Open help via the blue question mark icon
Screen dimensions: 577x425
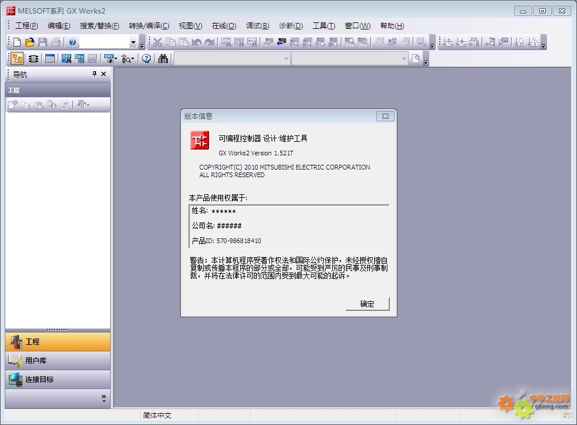pos(72,42)
